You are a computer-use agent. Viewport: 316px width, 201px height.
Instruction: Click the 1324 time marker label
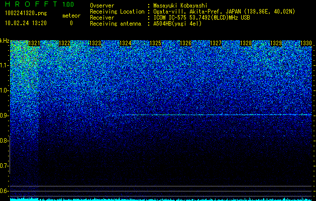point(125,43)
